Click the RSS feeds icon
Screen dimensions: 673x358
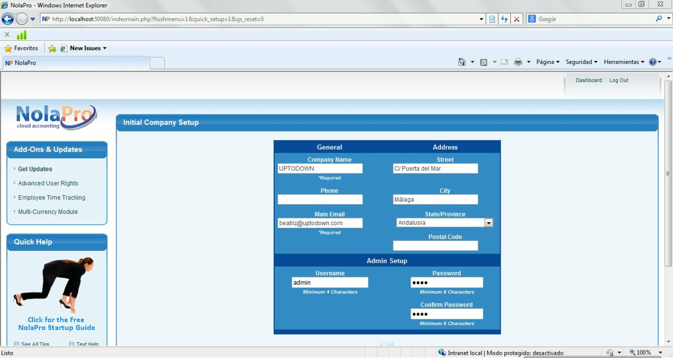pyautogui.click(x=484, y=62)
